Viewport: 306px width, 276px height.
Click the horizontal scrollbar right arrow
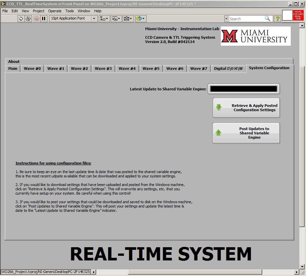tap(296, 272)
